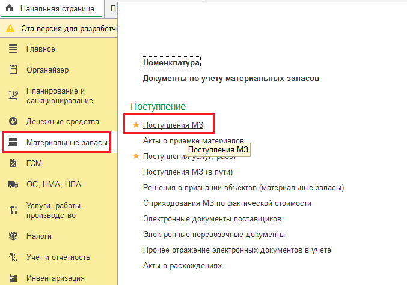
Task: Click the Денежные средства ruble coin icon
Action: pyautogui.click(x=13, y=121)
